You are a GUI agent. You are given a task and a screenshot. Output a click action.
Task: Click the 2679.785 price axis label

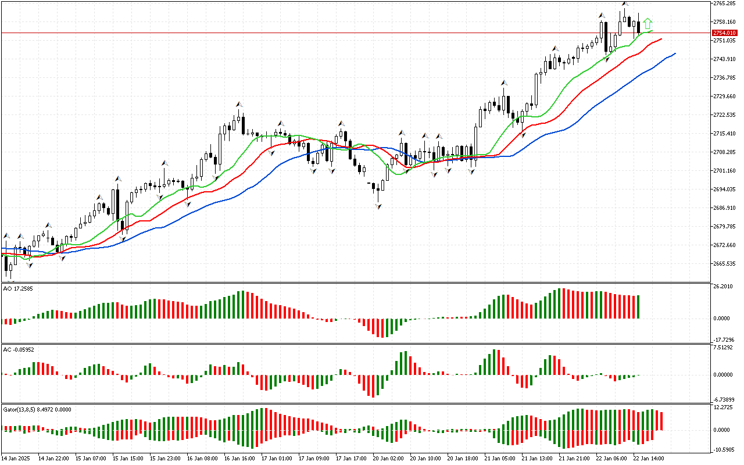point(724,227)
